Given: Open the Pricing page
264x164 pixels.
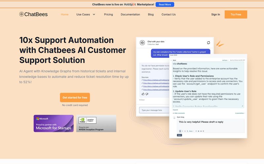Looking at the screenshot, I should [x=109, y=15].
